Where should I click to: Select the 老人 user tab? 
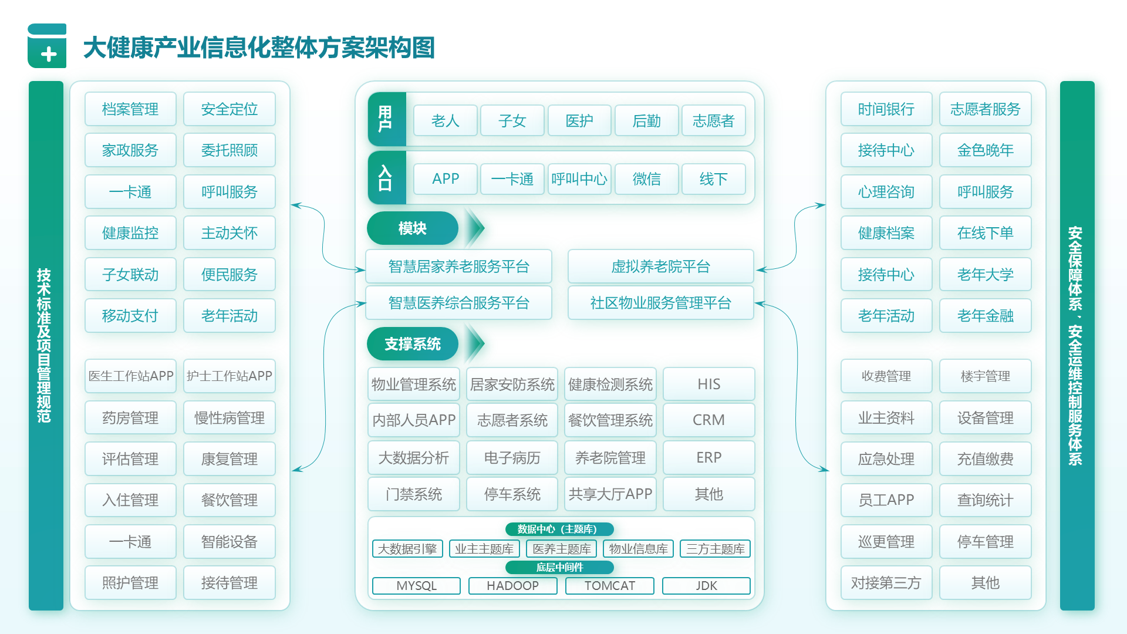tap(445, 120)
